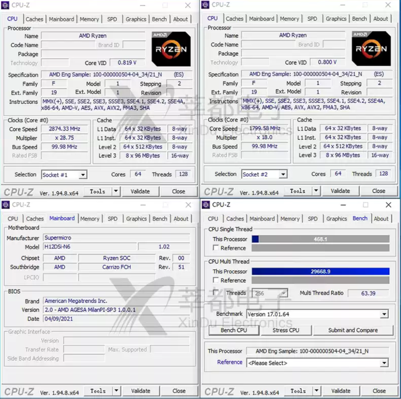Click the Ryzen logo in Socket #1 window

(171, 49)
